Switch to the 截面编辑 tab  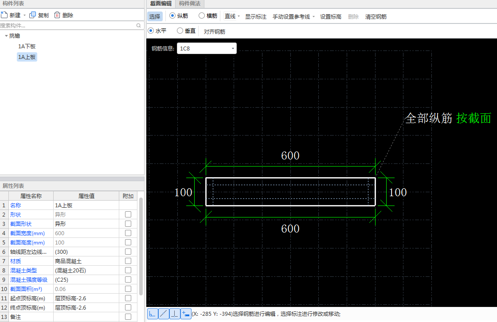[x=160, y=4]
